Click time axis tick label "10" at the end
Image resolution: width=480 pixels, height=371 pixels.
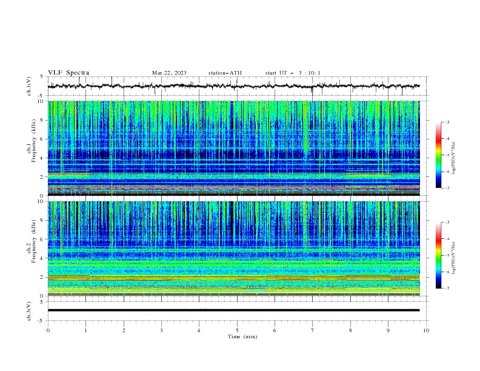click(426, 330)
